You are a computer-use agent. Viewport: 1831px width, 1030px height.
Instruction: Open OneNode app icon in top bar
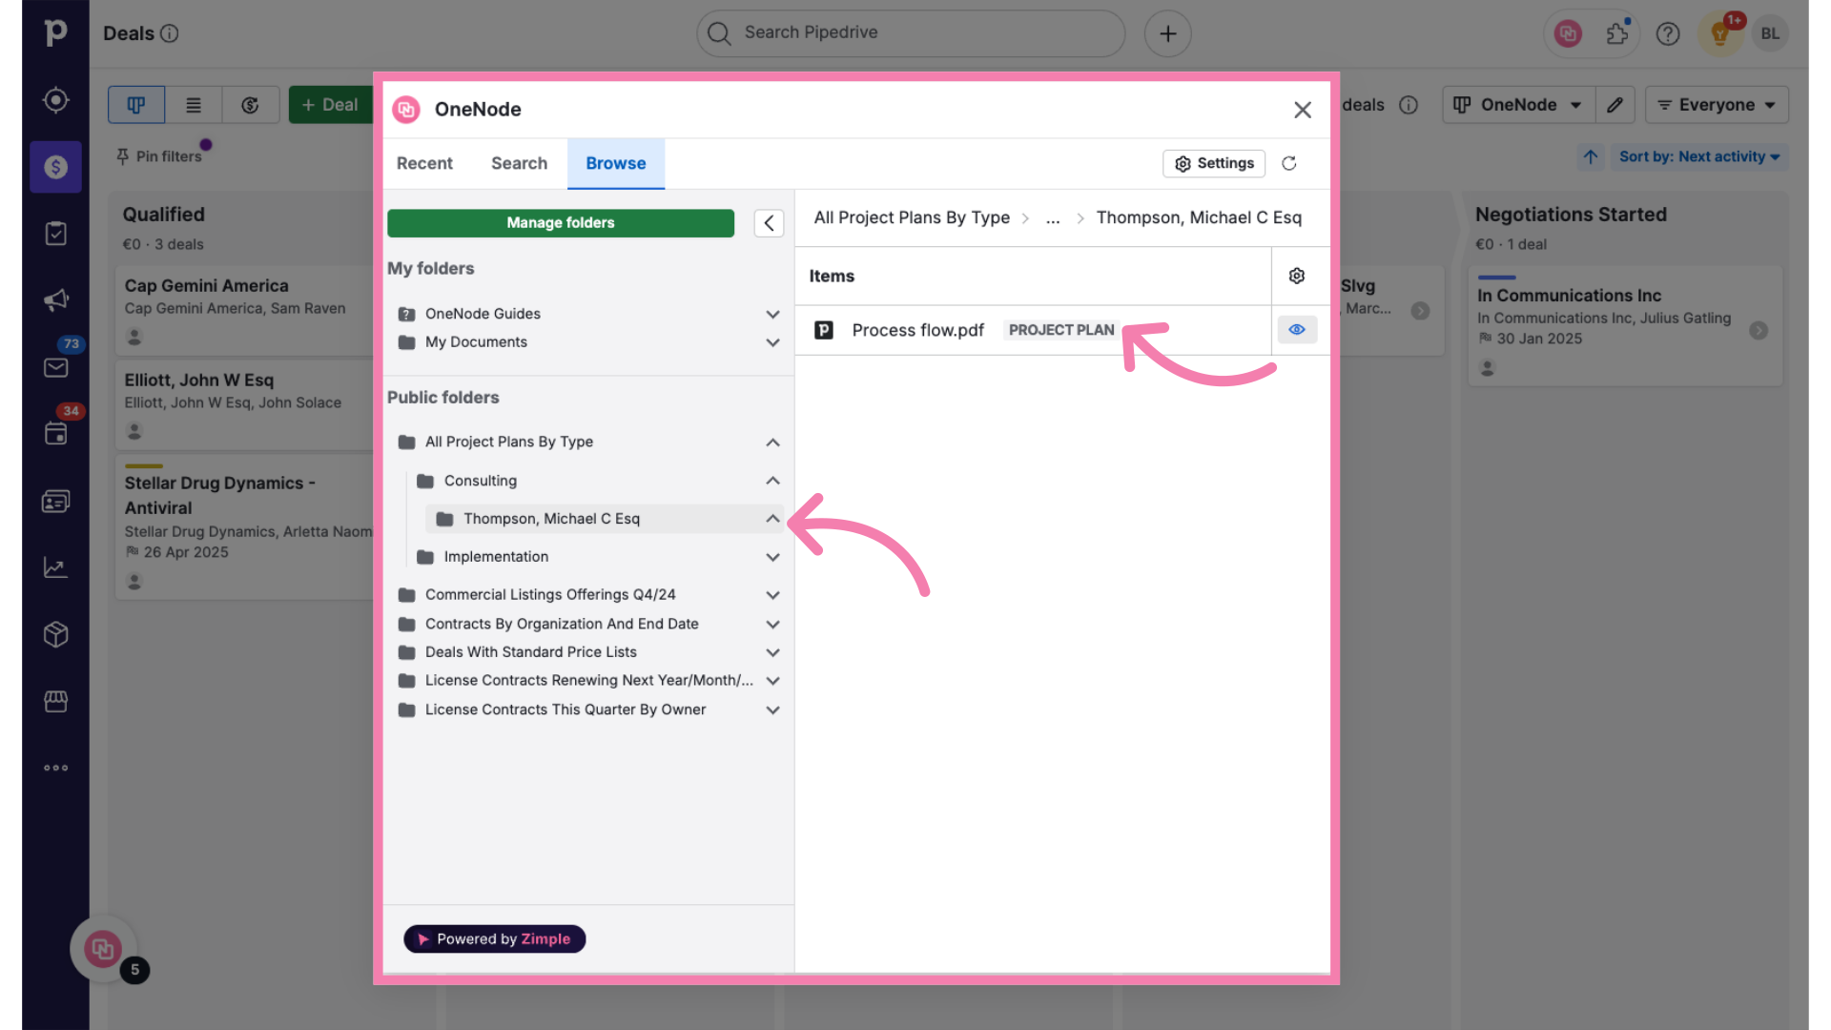coord(1568,33)
